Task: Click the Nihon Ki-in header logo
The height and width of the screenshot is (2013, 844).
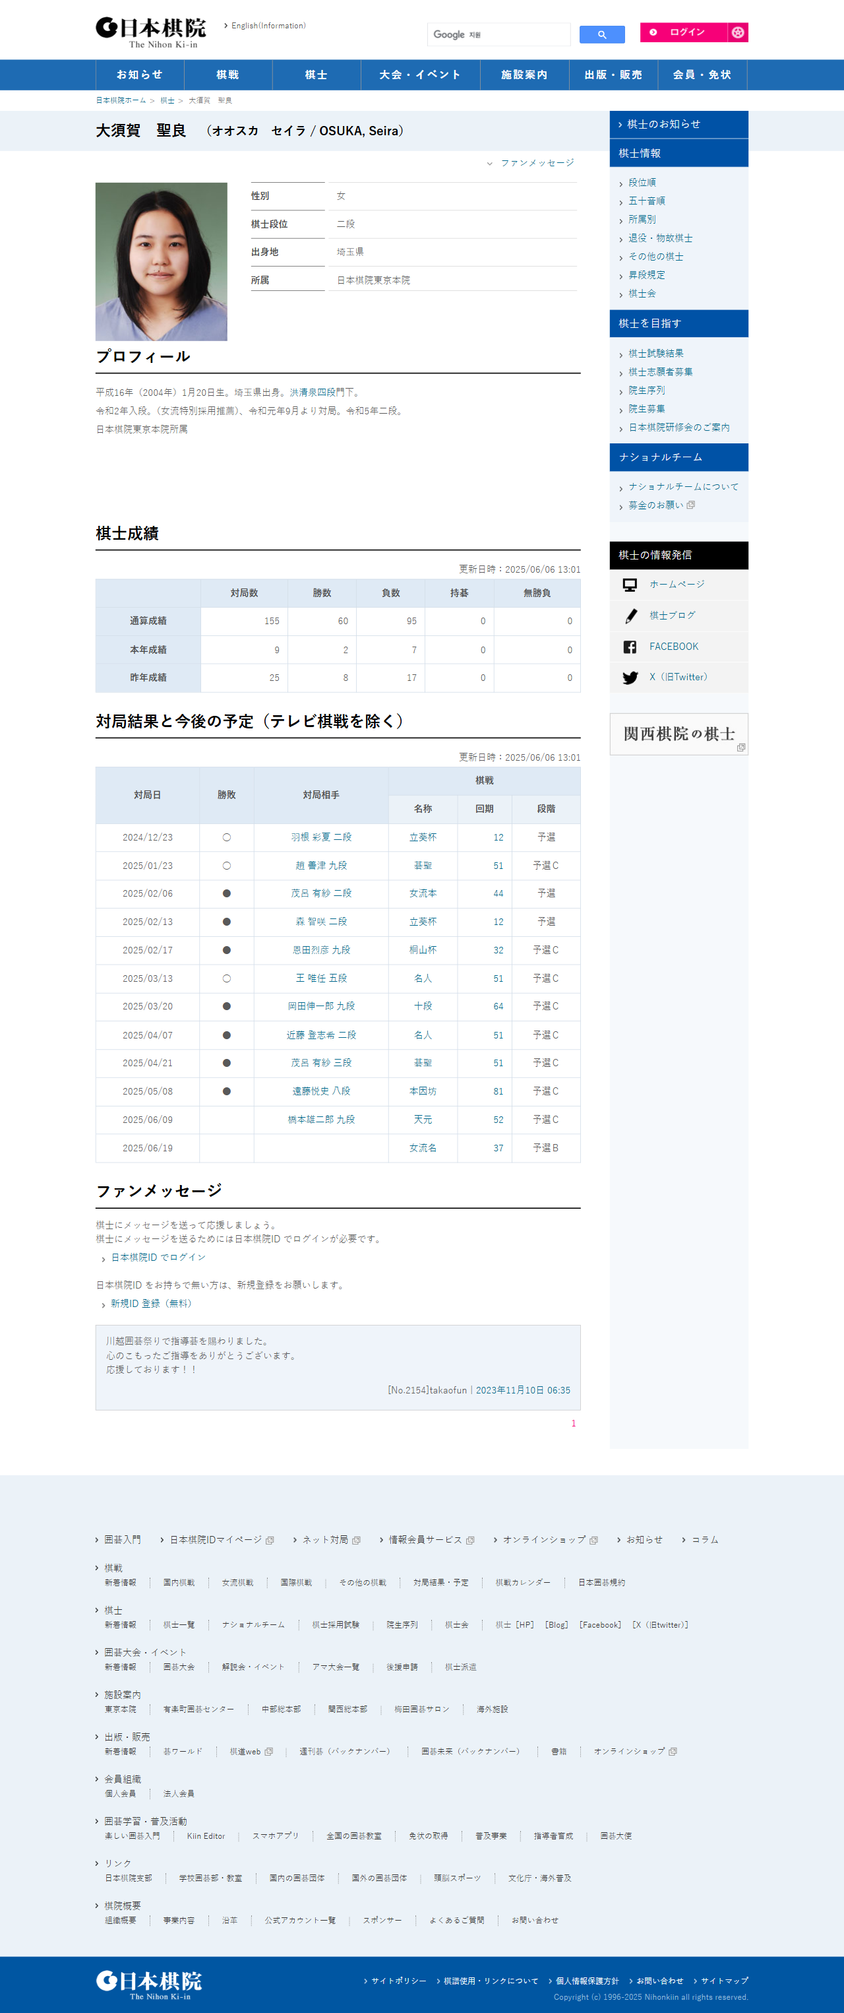Action: click(151, 32)
